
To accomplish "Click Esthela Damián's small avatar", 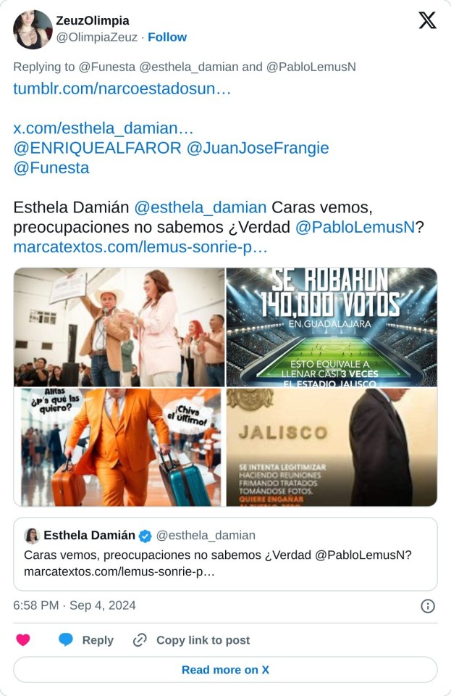I will [x=32, y=536].
